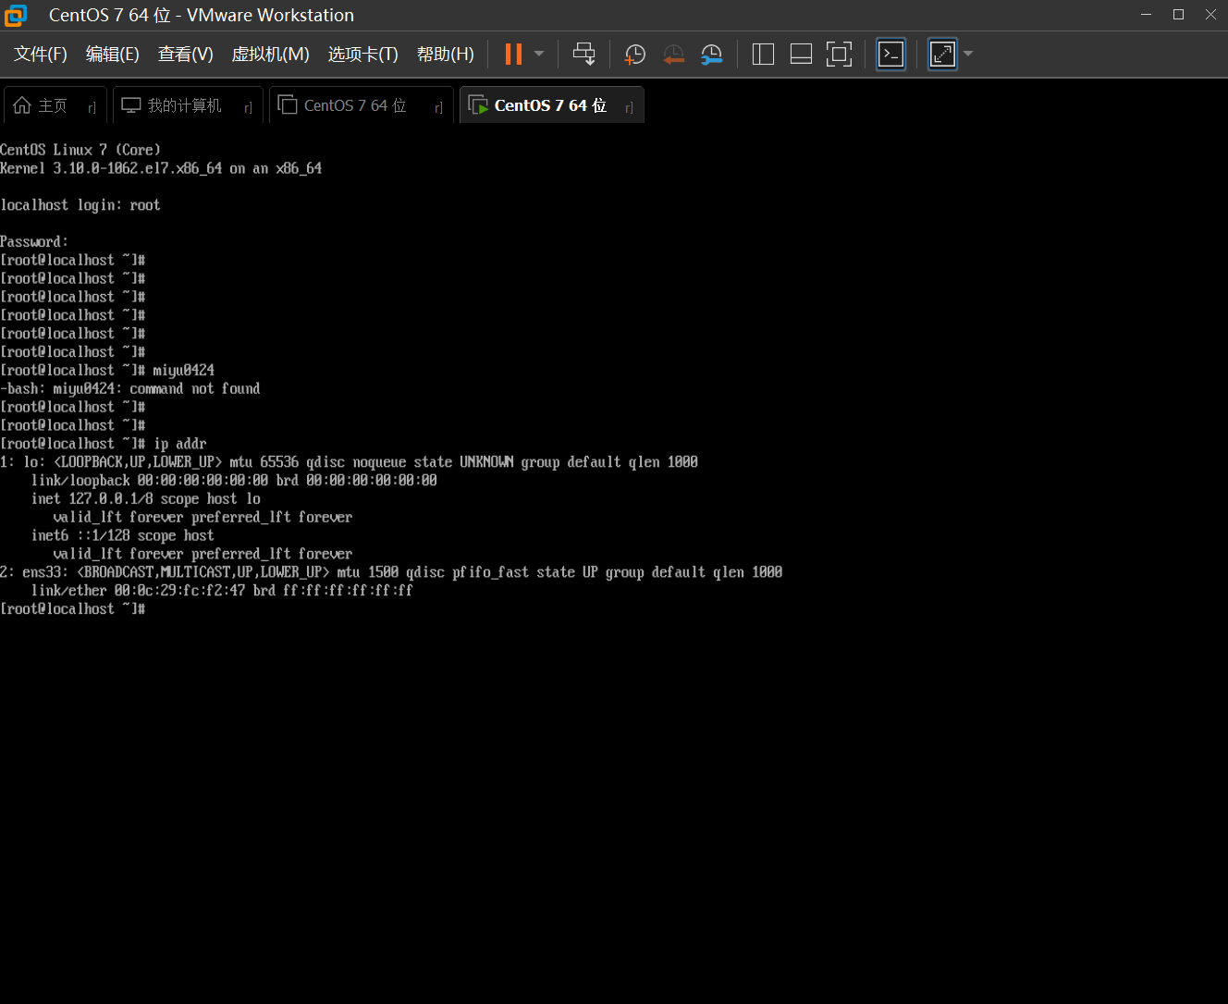
Task: Click the final root@localhost prompt line
Action: pyautogui.click(x=73, y=608)
